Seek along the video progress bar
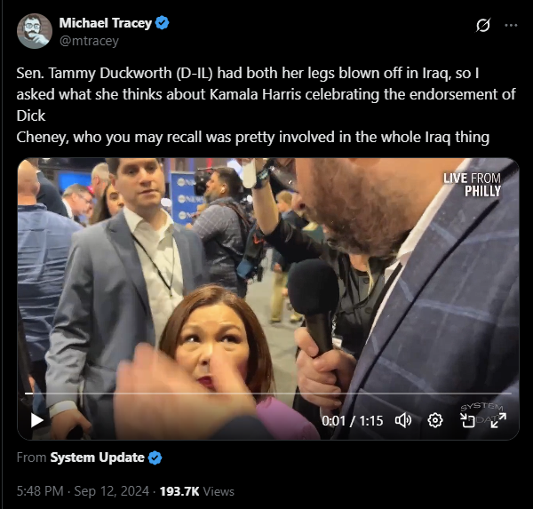This screenshot has width=533, height=509. (268, 394)
